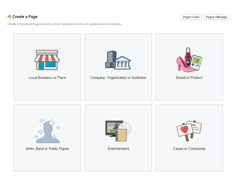Click the heart picket signs Community icon

[189, 131]
